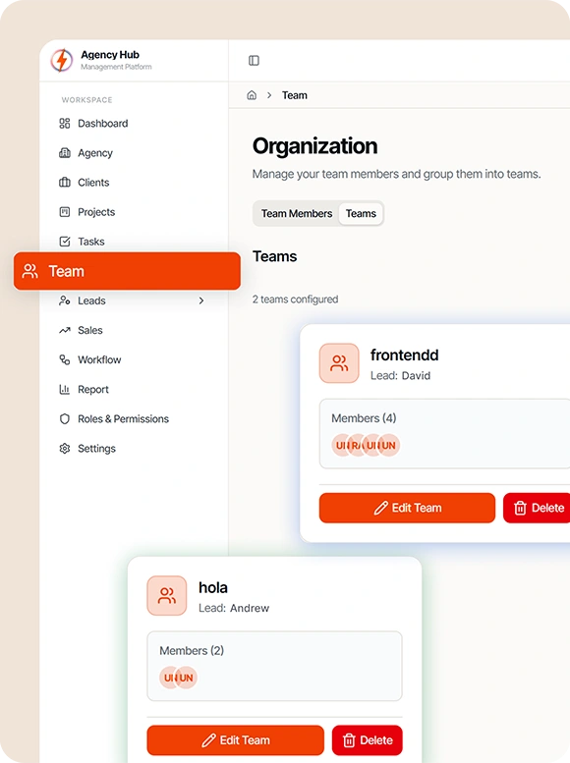Click the WORKSPACE section label

[86, 100]
